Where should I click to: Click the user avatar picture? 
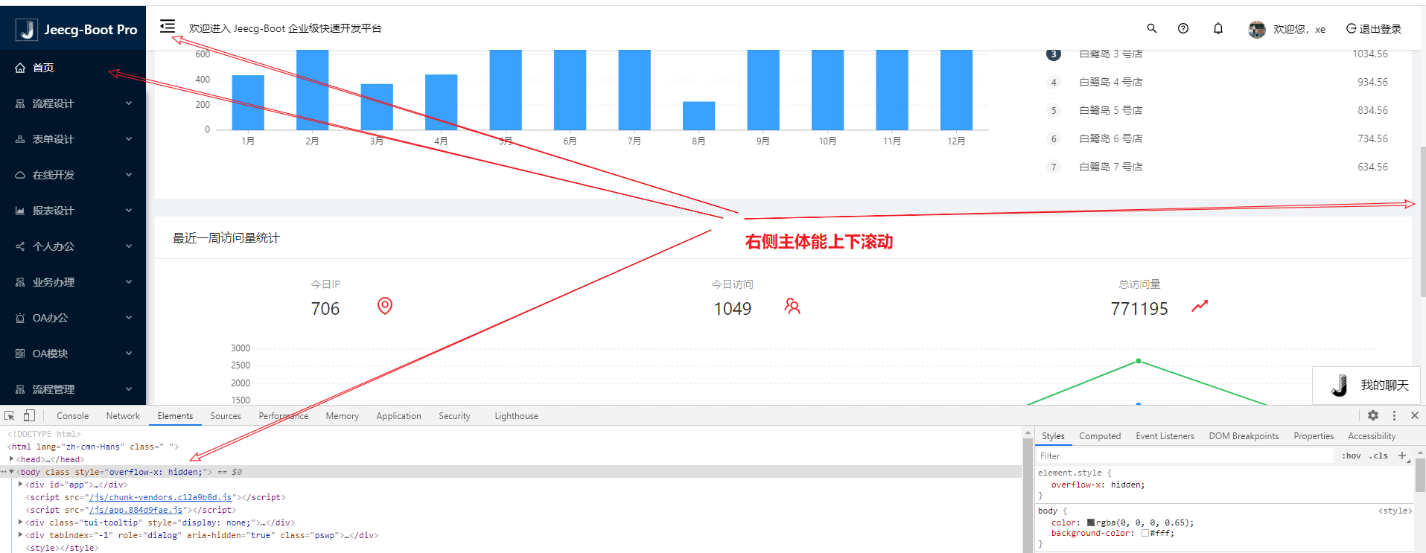point(1257,29)
